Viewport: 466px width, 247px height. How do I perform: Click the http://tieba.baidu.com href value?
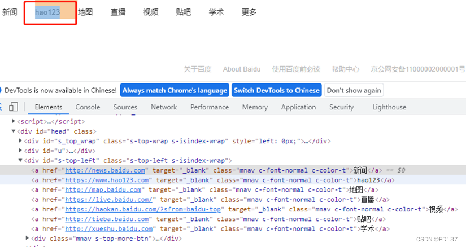(107, 219)
